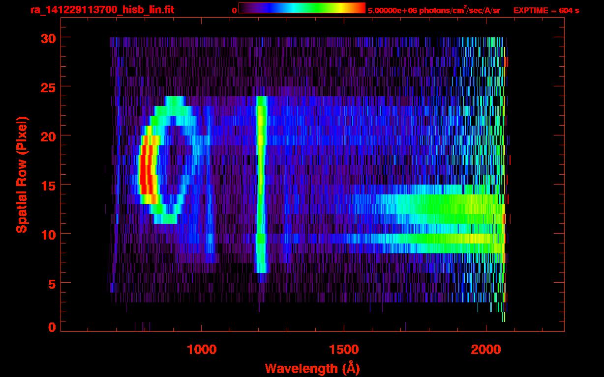
Task: Click y-axis tick label 5
Action: [51, 283]
